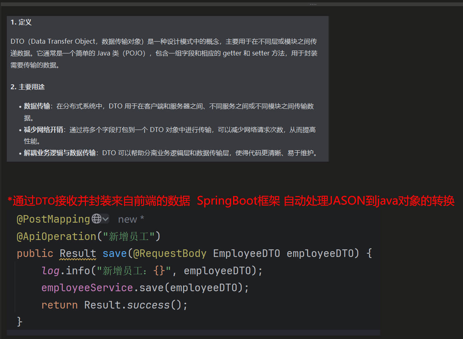The width and height of the screenshot is (463, 339).
Task: Click the "新增员工" string inside @ApiOperation
Action: [129, 236]
